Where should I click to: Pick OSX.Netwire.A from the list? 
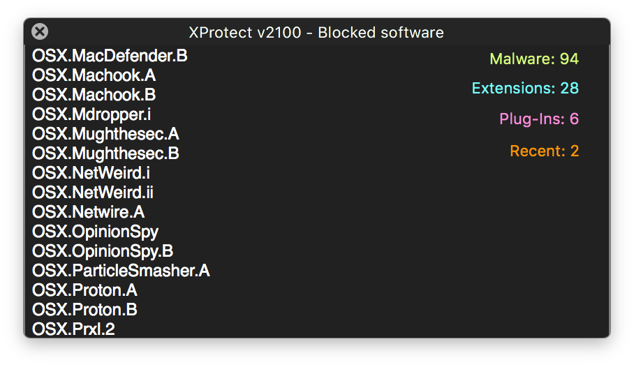[x=88, y=212]
